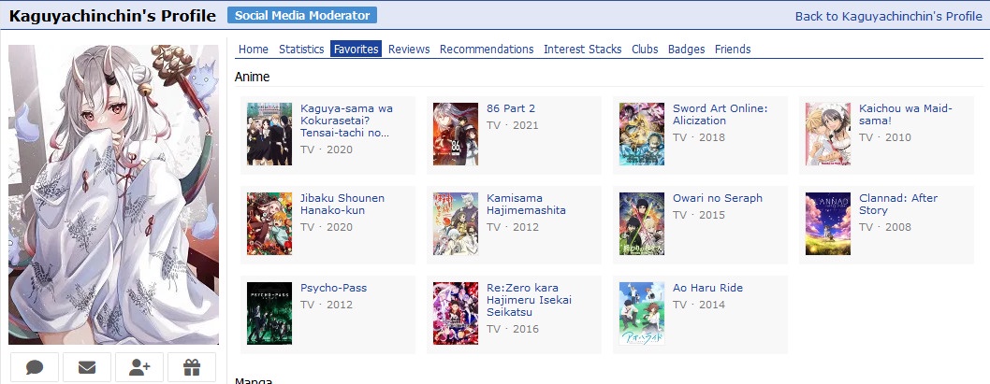Click the Owari no Seraph title link

(x=718, y=198)
